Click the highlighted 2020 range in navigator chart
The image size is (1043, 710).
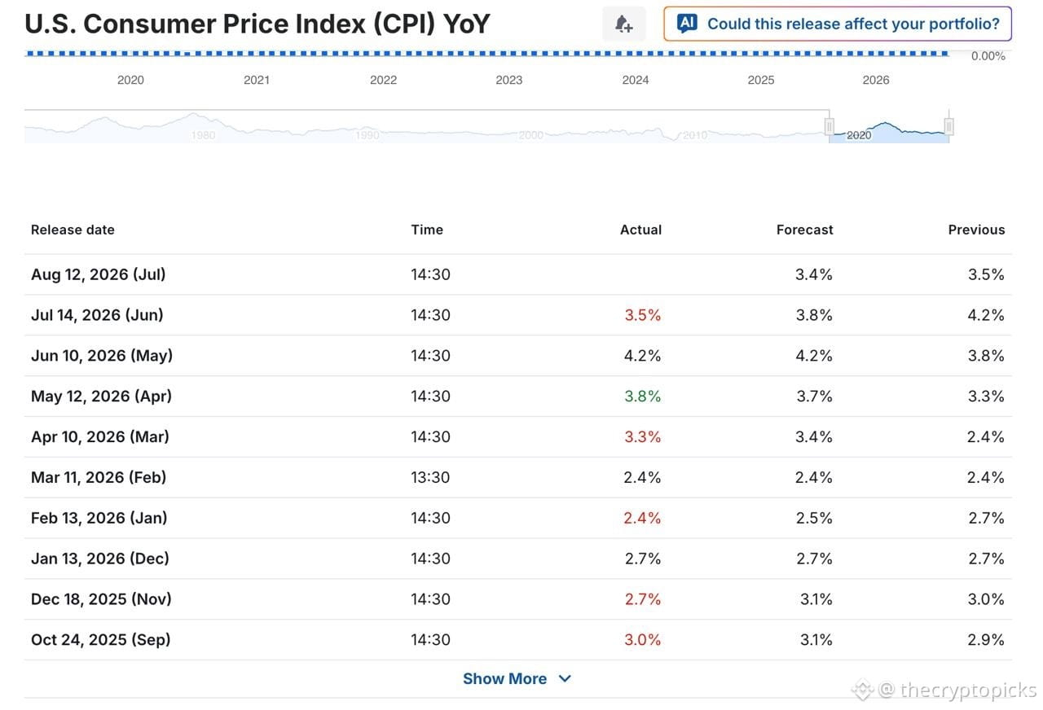coord(889,127)
